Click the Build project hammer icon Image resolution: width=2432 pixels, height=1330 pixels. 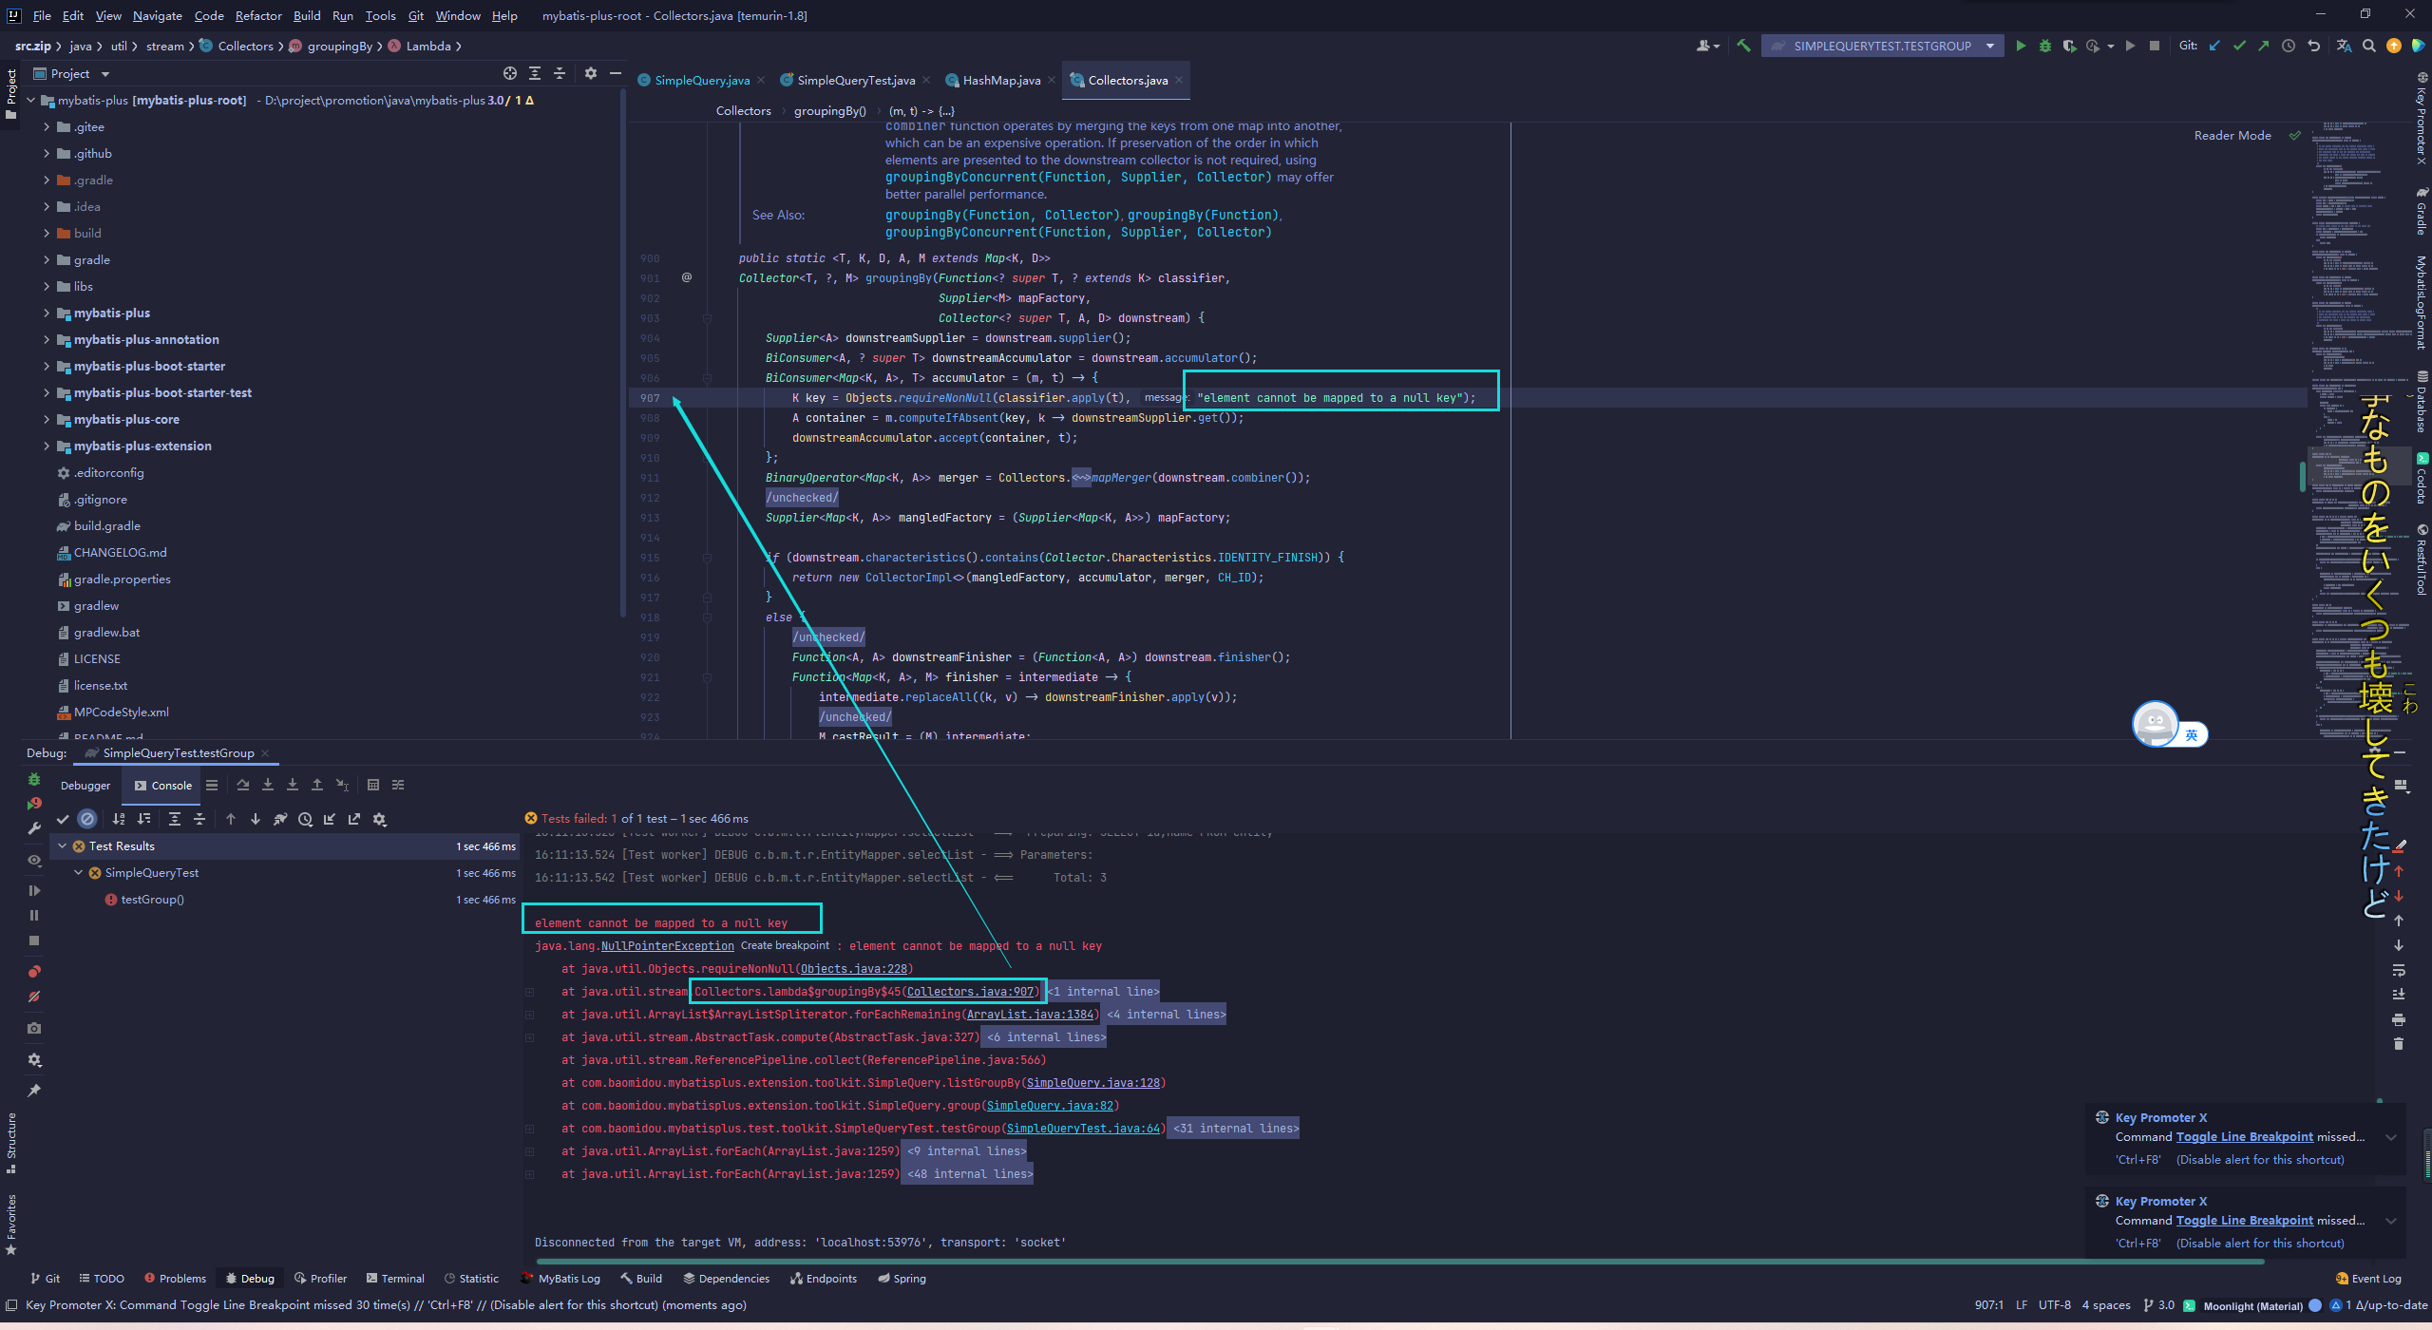1743,46
